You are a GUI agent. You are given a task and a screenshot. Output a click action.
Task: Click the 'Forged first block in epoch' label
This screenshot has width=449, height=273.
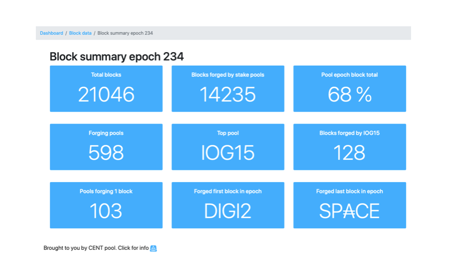coord(228,191)
